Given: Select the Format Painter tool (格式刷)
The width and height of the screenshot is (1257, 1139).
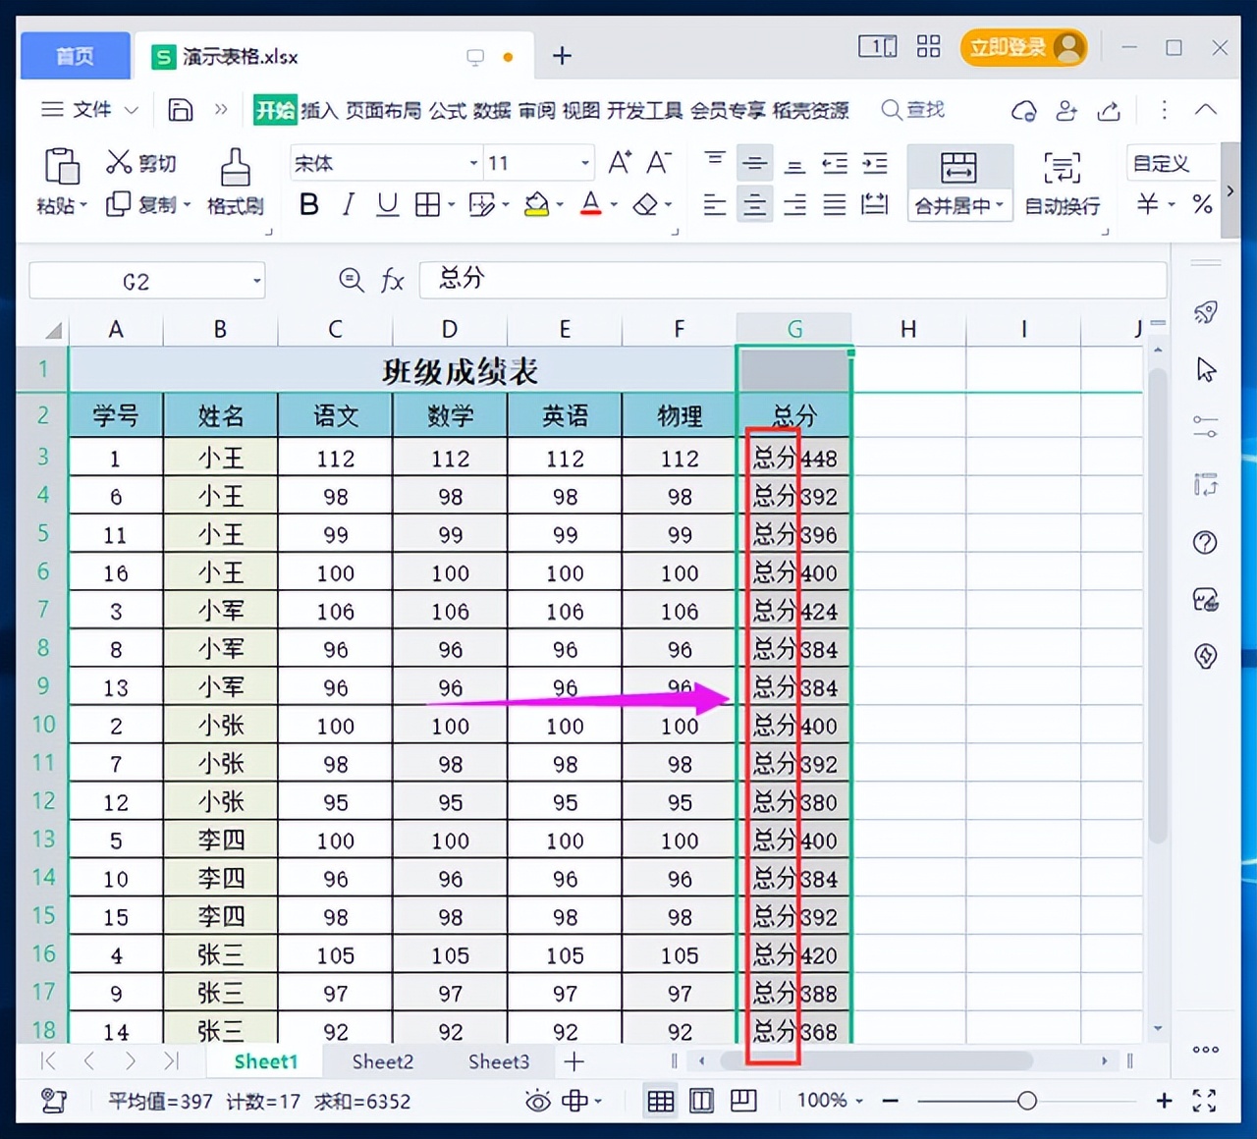Looking at the screenshot, I should tap(235, 182).
